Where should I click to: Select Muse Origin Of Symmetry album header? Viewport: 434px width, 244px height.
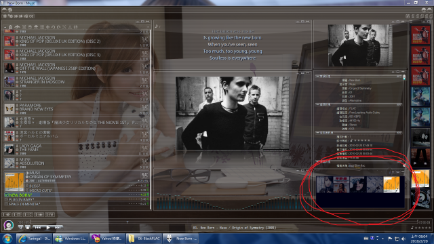point(87,177)
